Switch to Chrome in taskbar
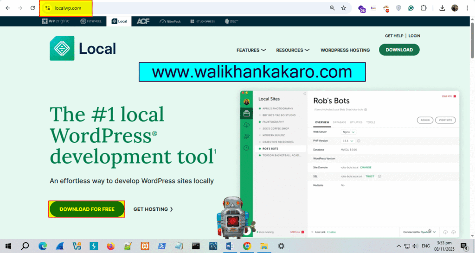This screenshot has width=475, height=253. 247,246
